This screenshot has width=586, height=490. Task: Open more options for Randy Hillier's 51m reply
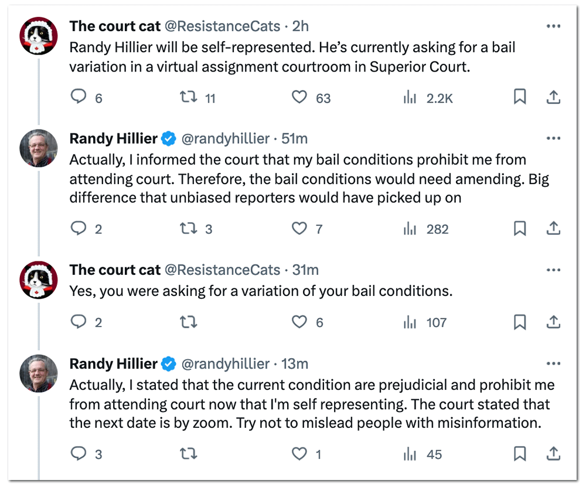coord(553,138)
